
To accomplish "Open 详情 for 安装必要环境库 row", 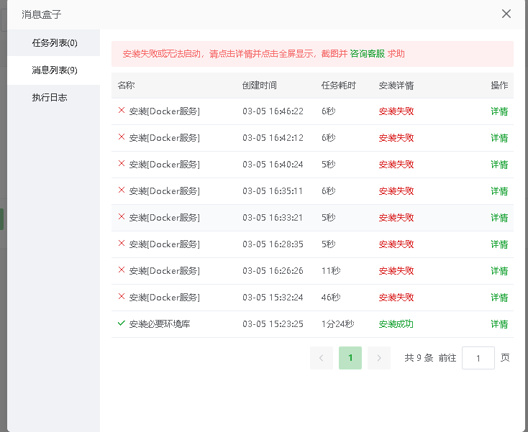I will (499, 324).
